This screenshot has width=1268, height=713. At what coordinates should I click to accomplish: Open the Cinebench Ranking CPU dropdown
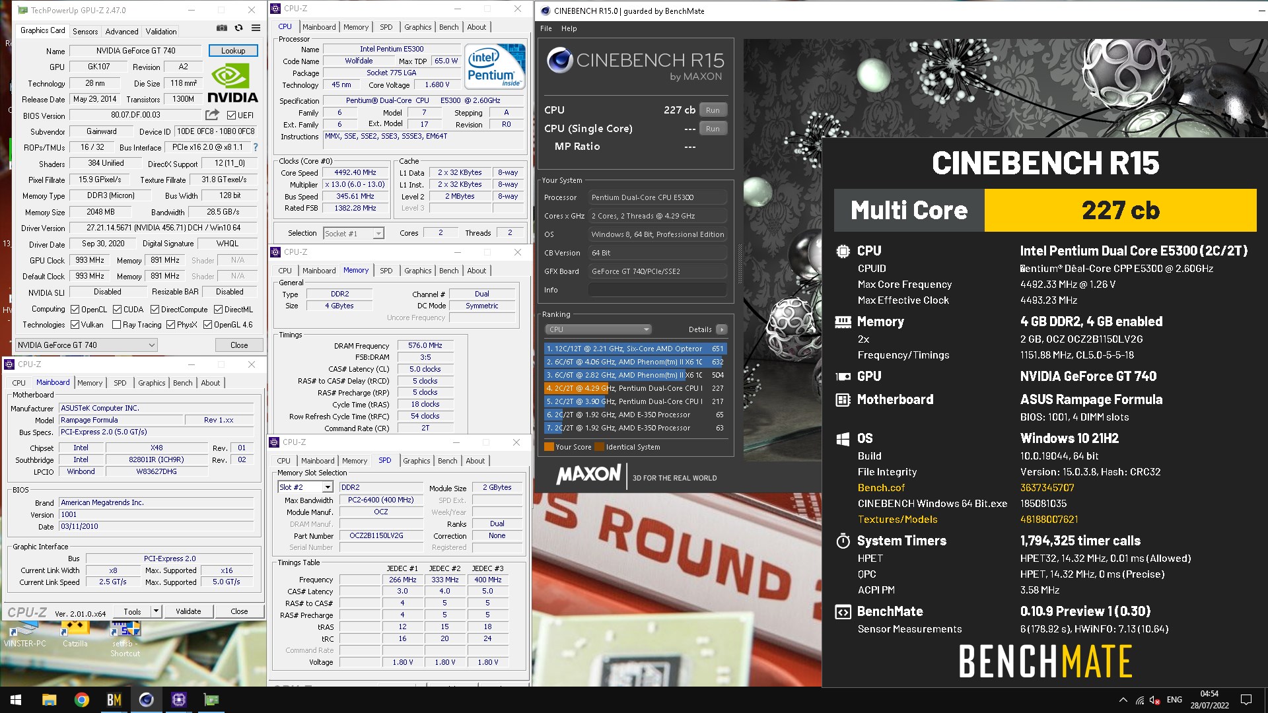(x=598, y=329)
